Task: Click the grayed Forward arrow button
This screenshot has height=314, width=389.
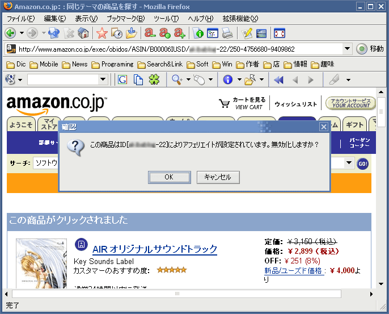Action: tap(32, 33)
